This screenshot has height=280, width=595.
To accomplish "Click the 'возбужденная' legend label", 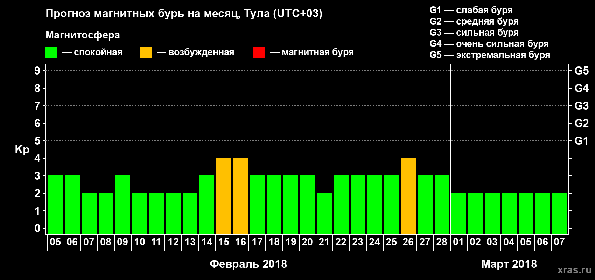I will pyautogui.click(x=201, y=52).
